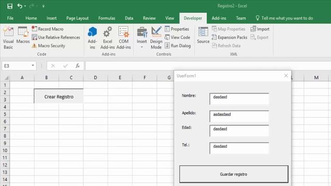Click the Guardar registro button
This screenshot has width=331, height=186.
click(234, 174)
